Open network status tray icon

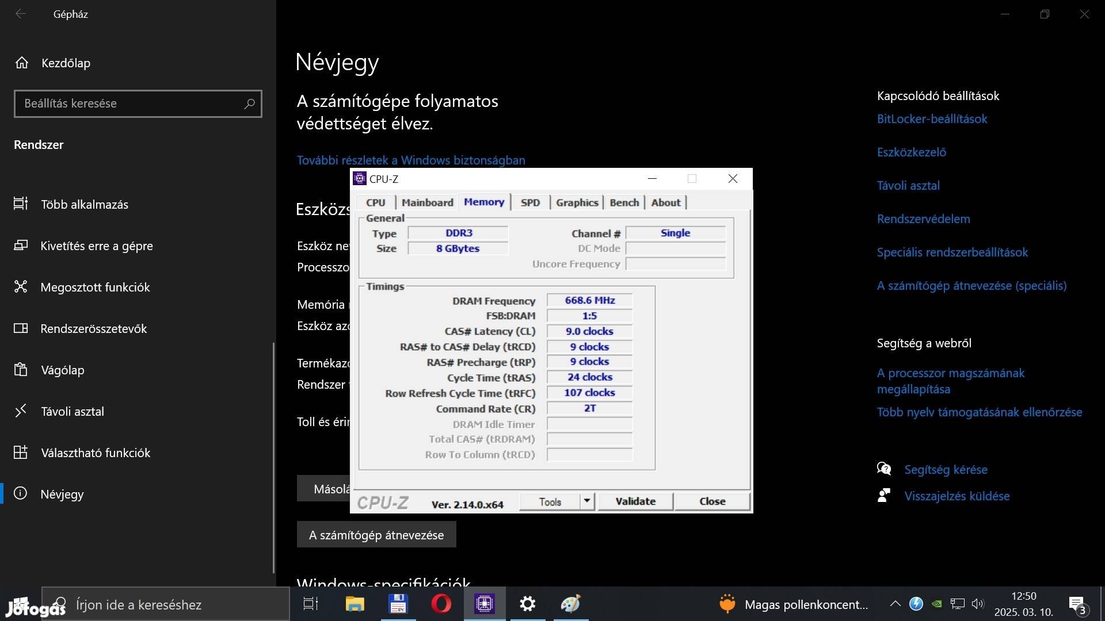pyautogui.click(x=958, y=604)
